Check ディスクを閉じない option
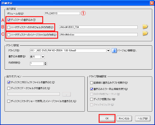Image resolution: width=155 pixels, height=125 pixels. [x=91, y=99]
